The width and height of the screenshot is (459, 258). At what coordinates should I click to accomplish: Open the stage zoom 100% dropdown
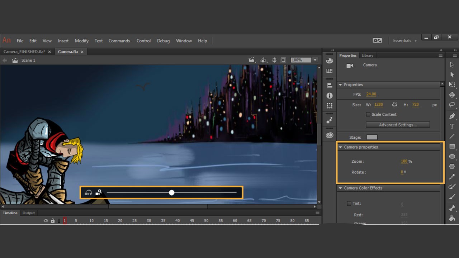[315, 60]
